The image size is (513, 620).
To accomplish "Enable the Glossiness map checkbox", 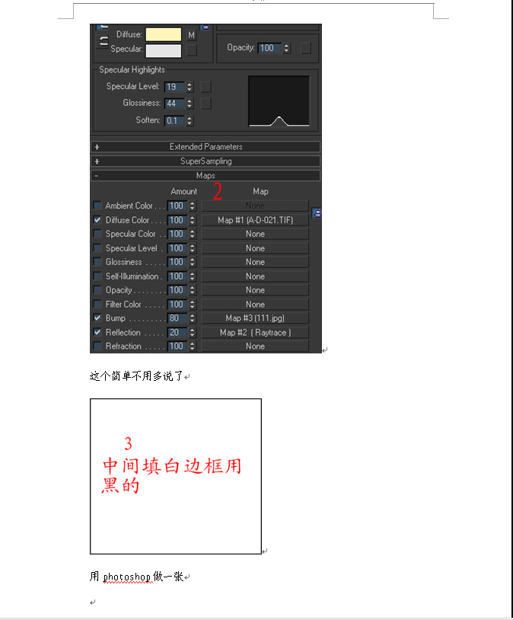I will pyautogui.click(x=97, y=262).
